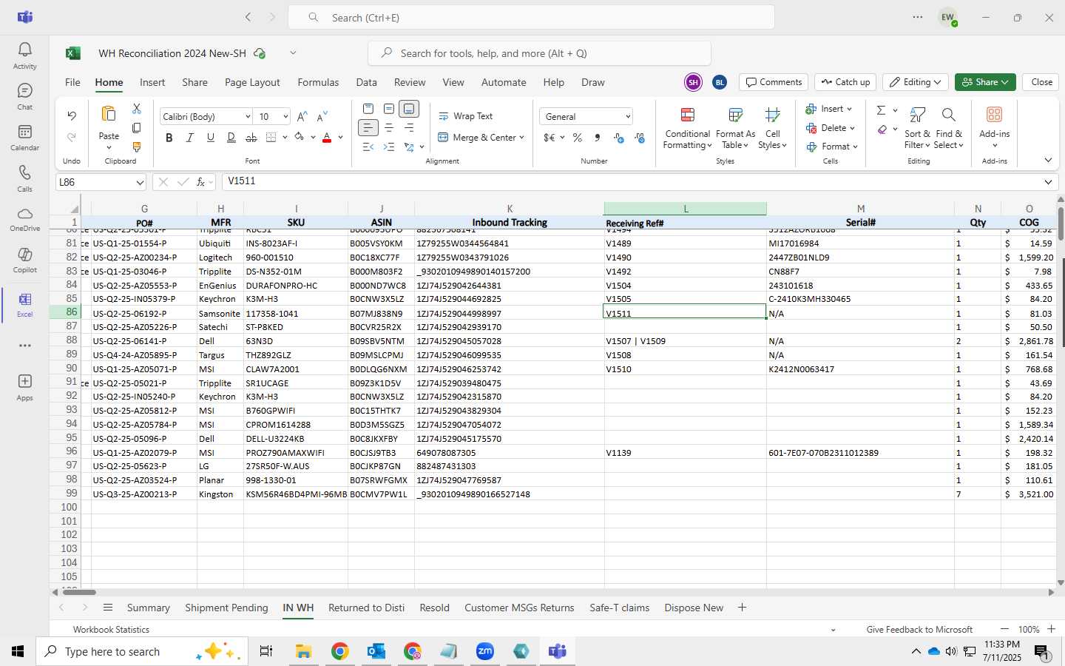The image size is (1065, 666).
Task: Toggle Align Right
Action: (409, 128)
